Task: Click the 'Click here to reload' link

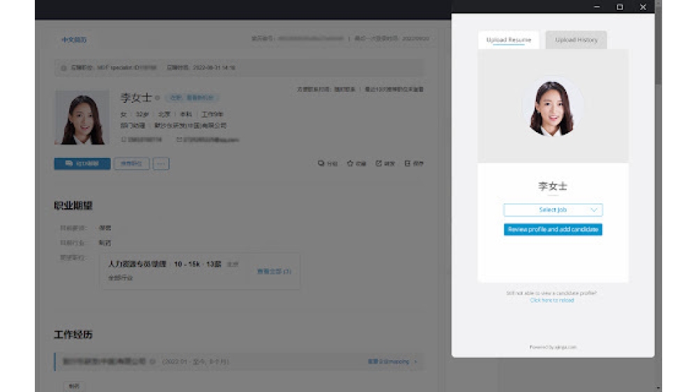Action: click(x=552, y=301)
